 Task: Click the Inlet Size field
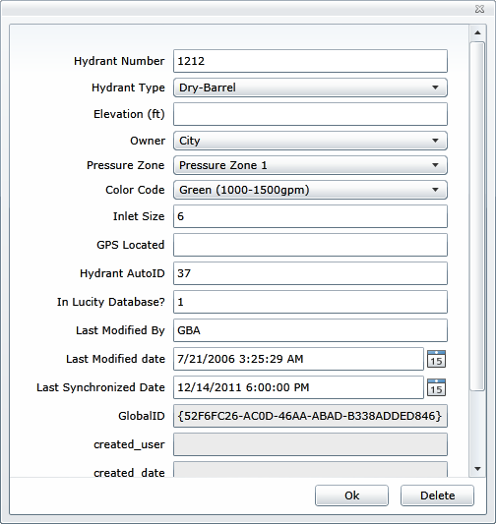(310, 216)
